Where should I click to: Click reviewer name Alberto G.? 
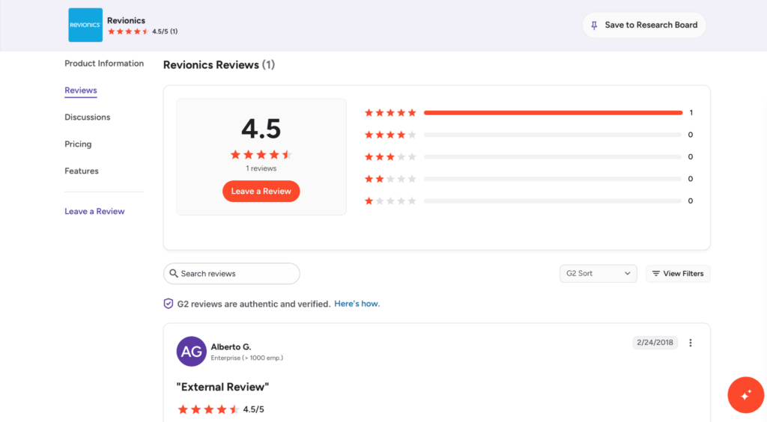click(x=231, y=346)
